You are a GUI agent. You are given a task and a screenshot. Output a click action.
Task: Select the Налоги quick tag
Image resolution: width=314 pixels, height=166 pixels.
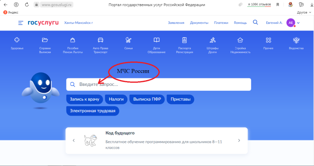(116, 100)
